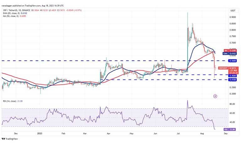The width and height of the screenshot is (241, 145).
Task: Click the Feb label on time axis
Action: pos(63,133)
